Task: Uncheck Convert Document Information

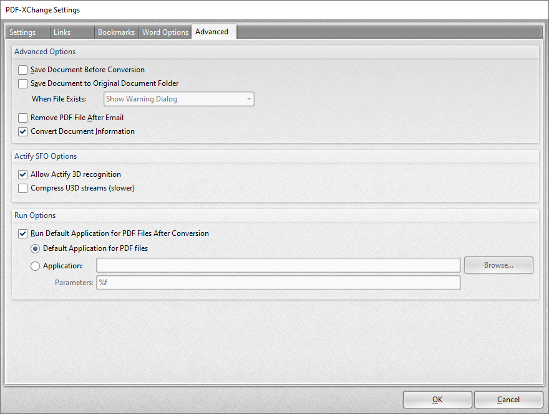Action: coord(22,131)
